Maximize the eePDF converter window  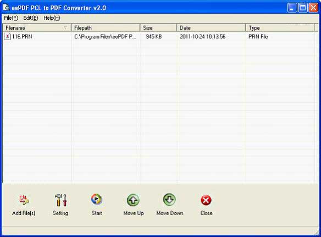coord(302,8)
